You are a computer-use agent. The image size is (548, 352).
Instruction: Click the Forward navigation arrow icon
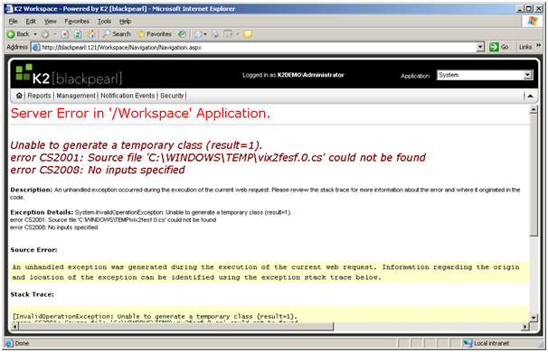(45, 34)
